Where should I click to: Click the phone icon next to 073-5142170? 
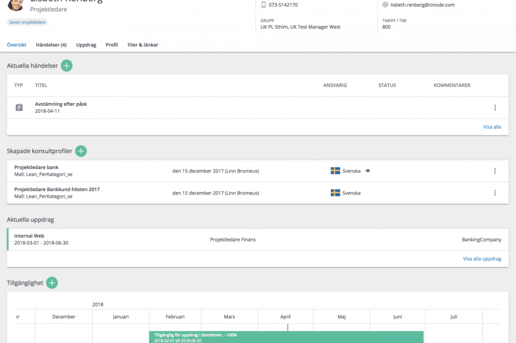pyautogui.click(x=264, y=5)
